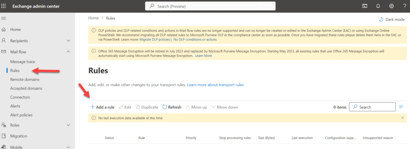Click the Mail flow envelope icon
The height and width of the screenshot is (149, 410).
[4, 52]
